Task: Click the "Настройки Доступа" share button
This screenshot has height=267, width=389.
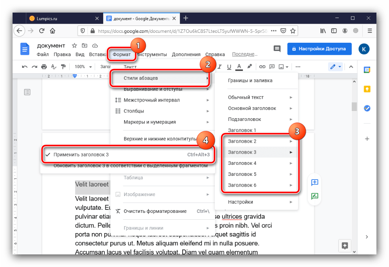Action: [319, 49]
